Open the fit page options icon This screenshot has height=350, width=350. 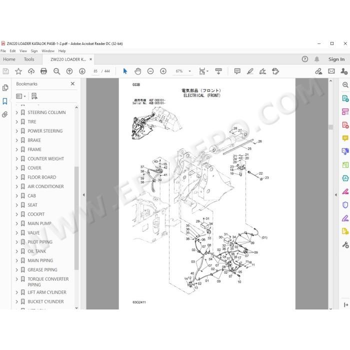click(x=203, y=71)
